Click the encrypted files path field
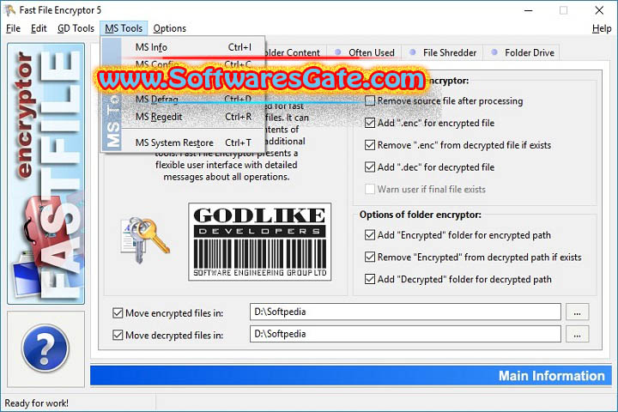 pos(405,312)
